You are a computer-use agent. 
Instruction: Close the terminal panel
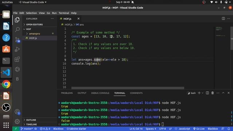point(229,93)
